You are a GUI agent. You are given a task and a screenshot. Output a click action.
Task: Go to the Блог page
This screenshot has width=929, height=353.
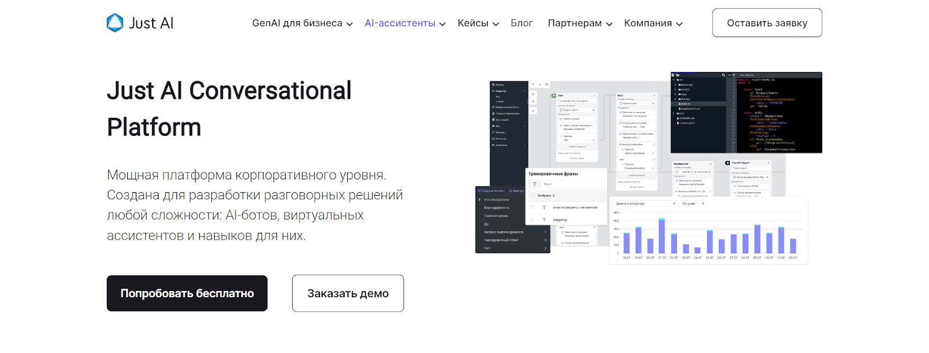point(521,23)
